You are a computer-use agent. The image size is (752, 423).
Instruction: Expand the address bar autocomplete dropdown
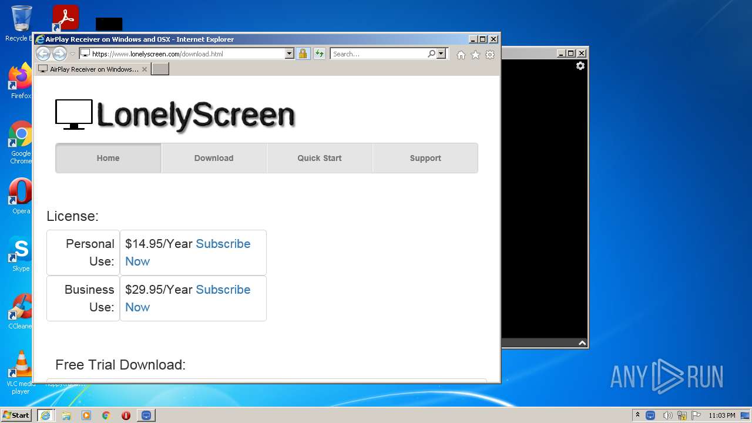coord(289,53)
